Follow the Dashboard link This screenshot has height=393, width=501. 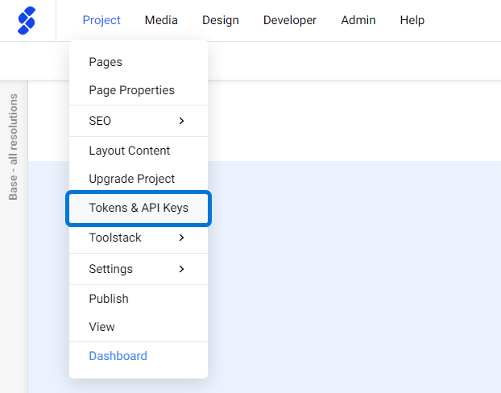coord(118,356)
